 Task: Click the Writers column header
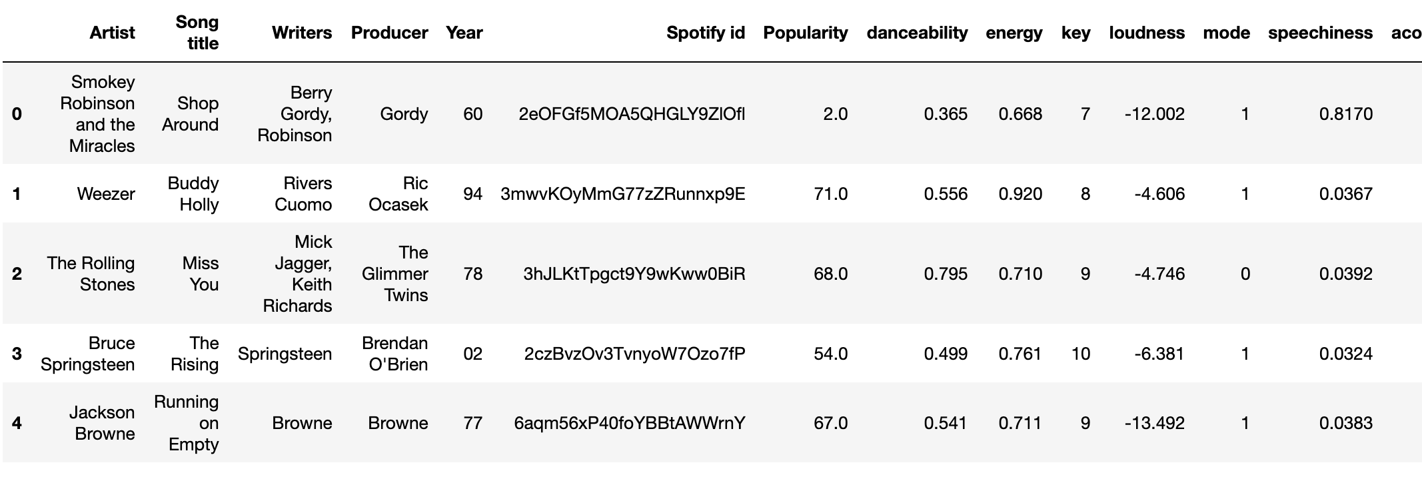coord(301,33)
